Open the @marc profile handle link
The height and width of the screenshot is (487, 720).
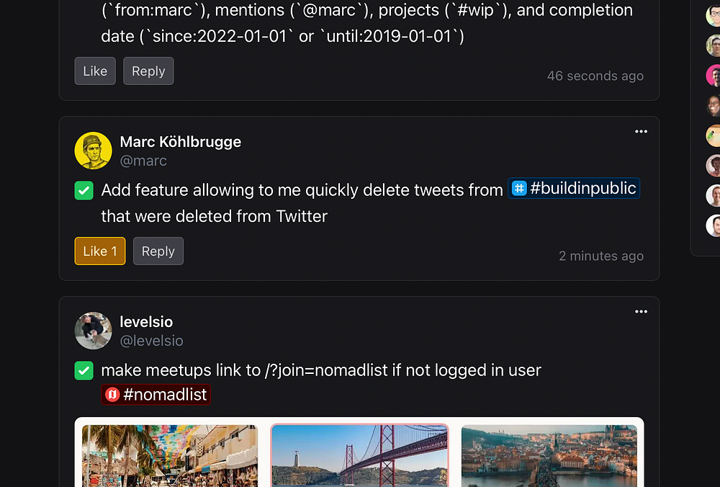143,161
